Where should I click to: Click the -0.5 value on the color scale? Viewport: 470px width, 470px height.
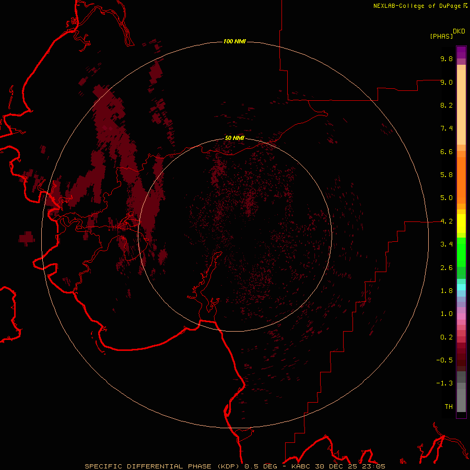coord(444,360)
